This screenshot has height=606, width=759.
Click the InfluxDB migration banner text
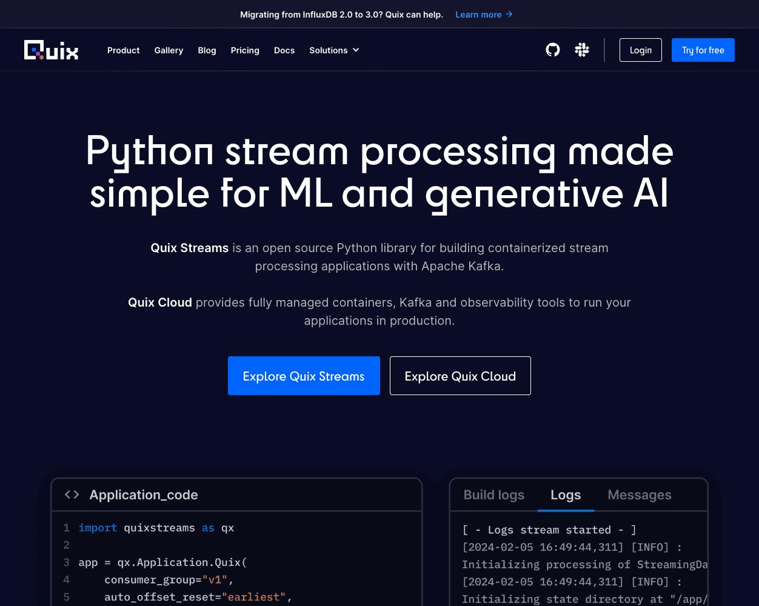pos(341,15)
